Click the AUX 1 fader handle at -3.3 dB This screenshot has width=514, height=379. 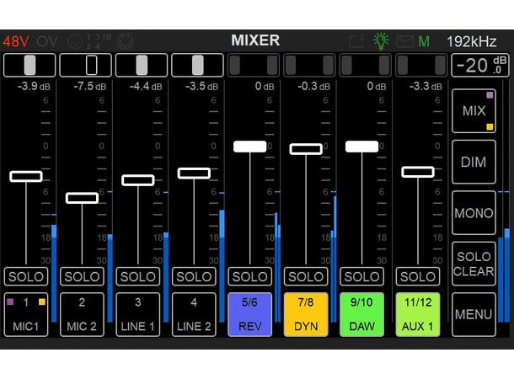pos(418,172)
